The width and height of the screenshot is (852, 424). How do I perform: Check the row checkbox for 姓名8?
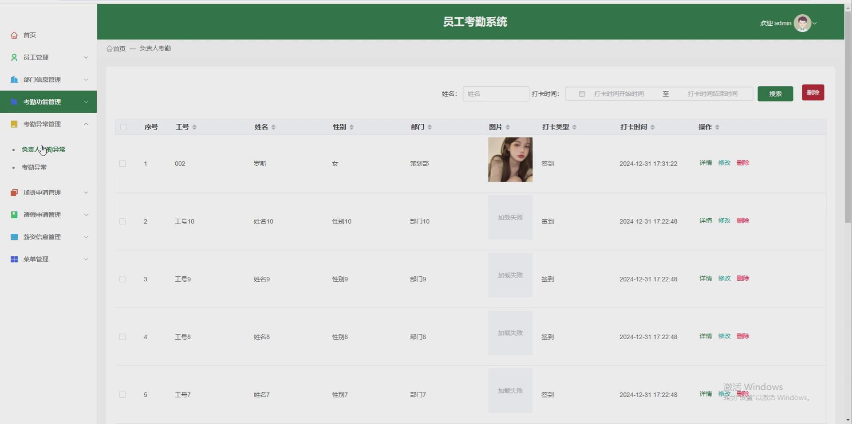pos(122,337)
